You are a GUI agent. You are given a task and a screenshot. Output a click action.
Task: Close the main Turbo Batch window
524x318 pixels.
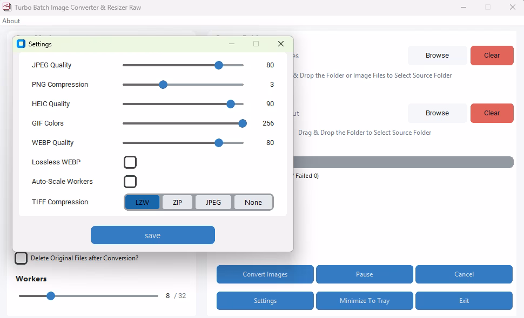point(513,7)
